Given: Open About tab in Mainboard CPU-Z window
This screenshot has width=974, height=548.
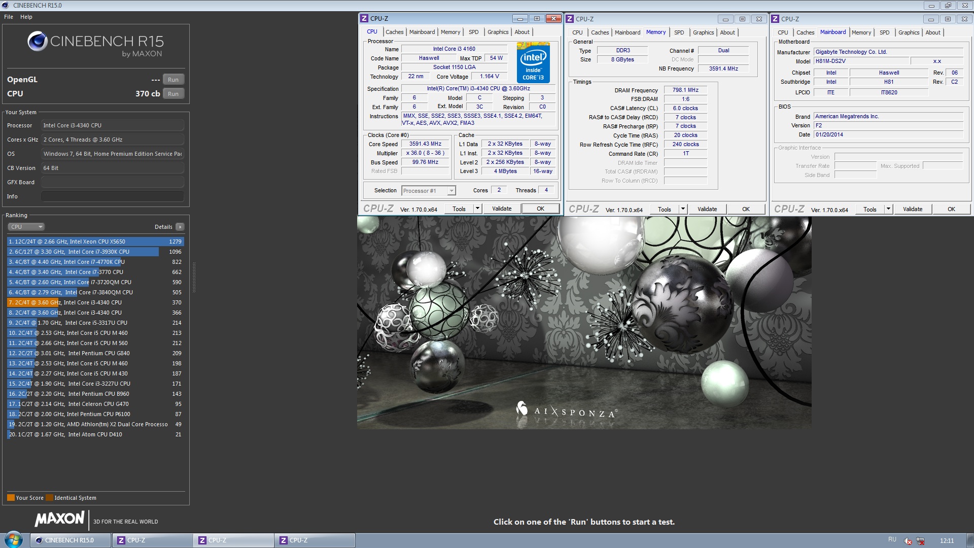Looking at the screenshot, I should 932,32.
